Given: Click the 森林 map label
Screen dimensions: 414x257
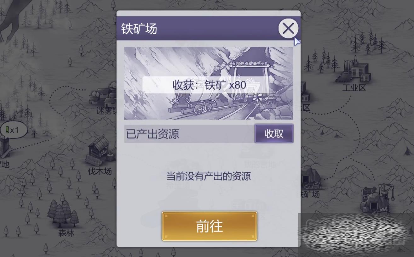Looking at the screenshot, I should [x=66, y=234].
